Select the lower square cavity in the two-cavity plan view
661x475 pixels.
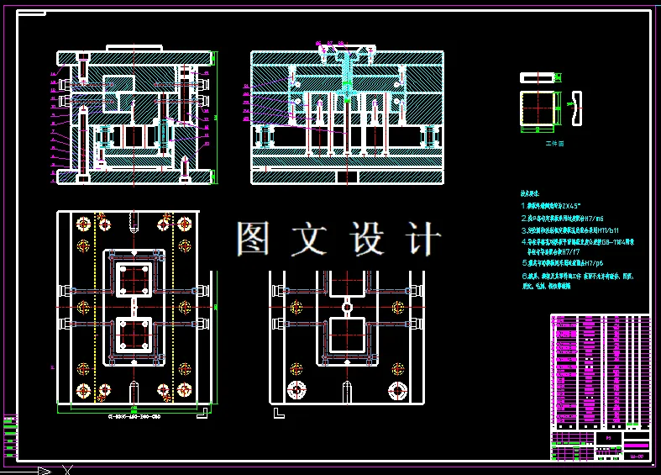pyautogui.click(x=134, y=335)
